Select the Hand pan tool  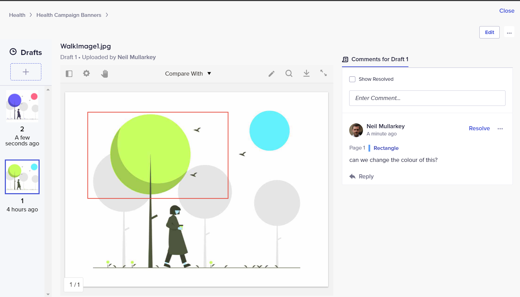click(x=104, y=73)
